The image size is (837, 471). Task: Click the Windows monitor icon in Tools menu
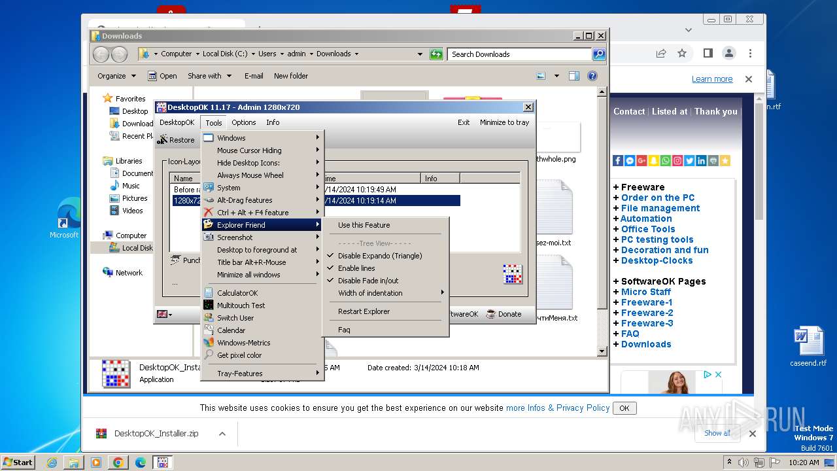[208, 138]
